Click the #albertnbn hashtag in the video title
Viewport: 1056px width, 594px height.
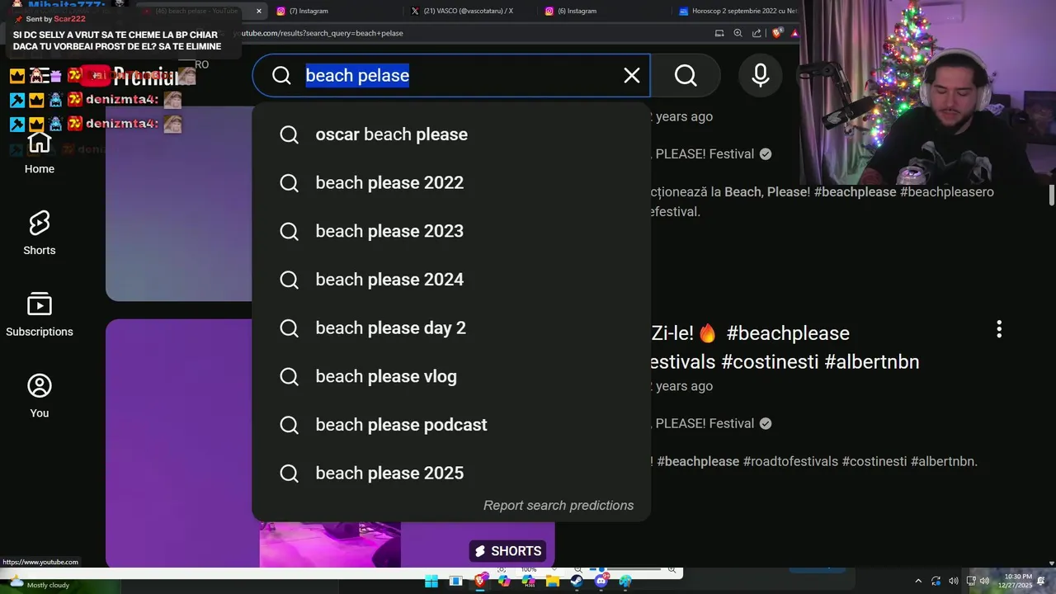tap(872, 361)
